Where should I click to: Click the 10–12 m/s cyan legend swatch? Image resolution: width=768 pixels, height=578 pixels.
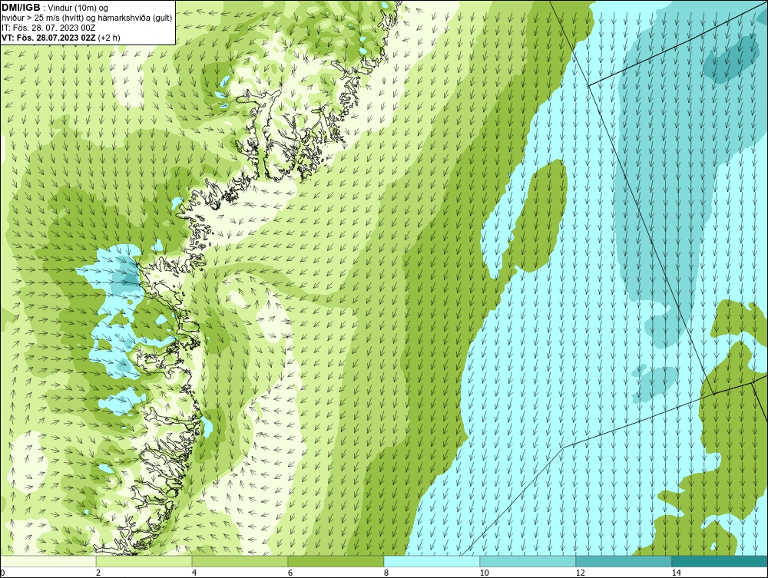pos(528,561)
